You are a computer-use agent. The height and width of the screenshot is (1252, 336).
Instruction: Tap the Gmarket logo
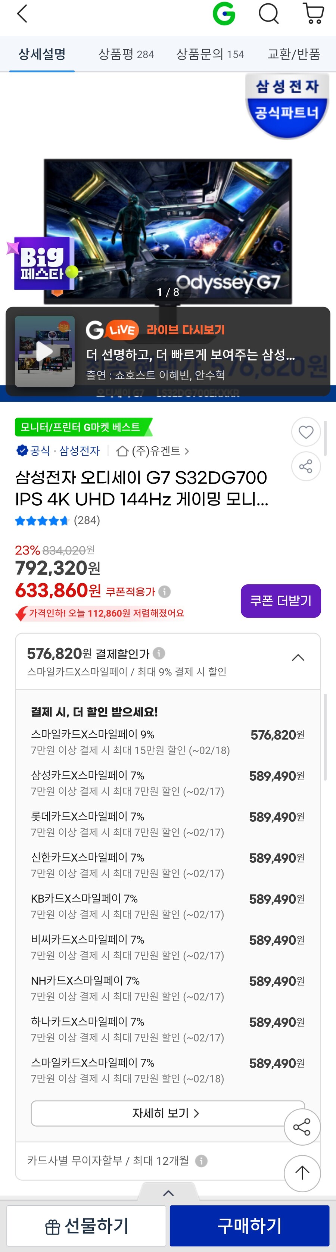(224, 13)
